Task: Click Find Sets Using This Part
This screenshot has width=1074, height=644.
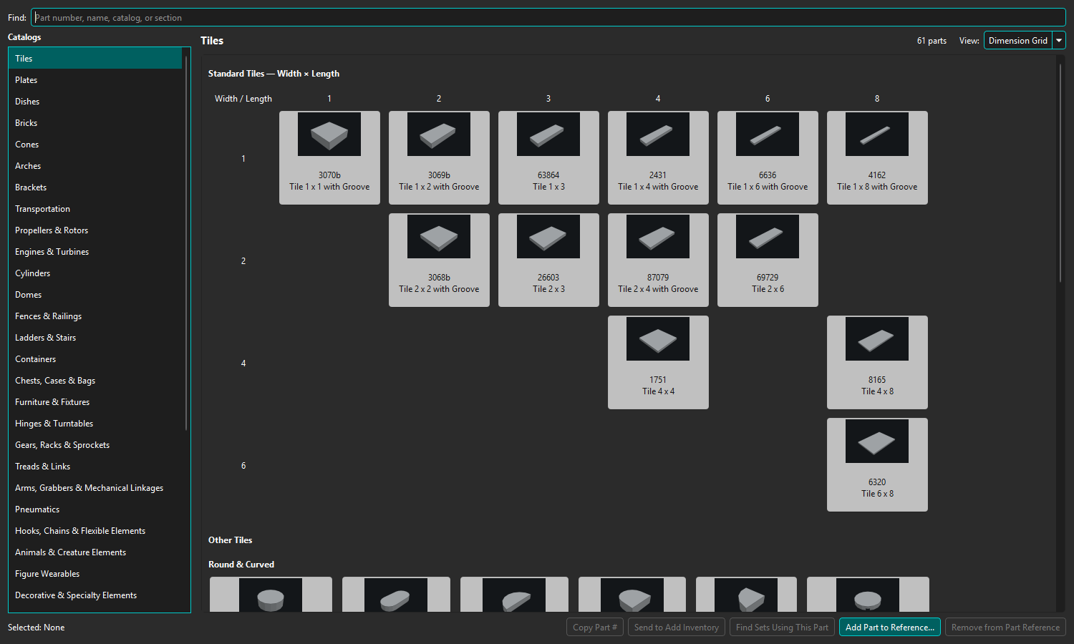Action: tap(782, 628)
